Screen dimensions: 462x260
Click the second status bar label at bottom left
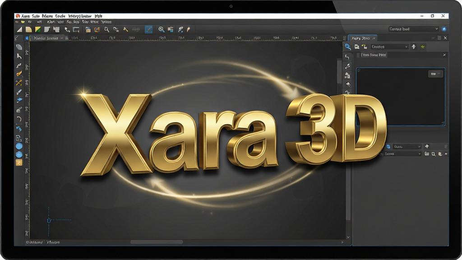[53, 242]
